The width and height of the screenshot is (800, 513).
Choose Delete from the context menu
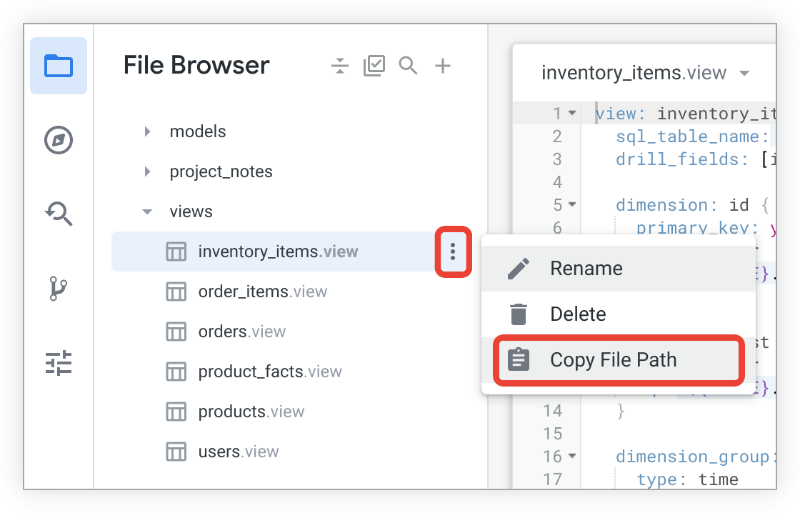(577, 314)
